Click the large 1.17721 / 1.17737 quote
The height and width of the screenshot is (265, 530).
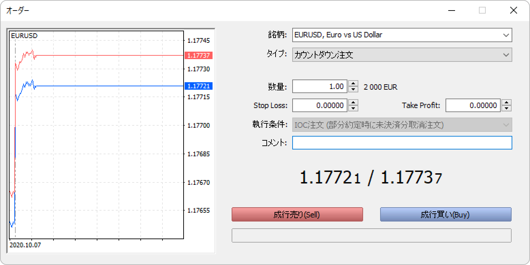point(371,178)
